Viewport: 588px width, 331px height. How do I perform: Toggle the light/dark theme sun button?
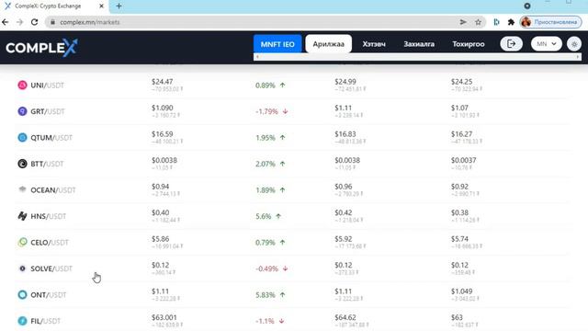click(x=574, y=44)
